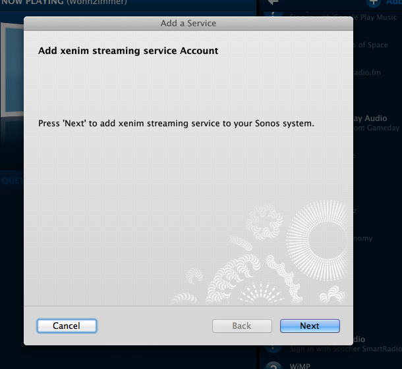Click the Queue tab behind the dialog
The height and width of the screenshot is (369, 402).
[x=12, y=181]
